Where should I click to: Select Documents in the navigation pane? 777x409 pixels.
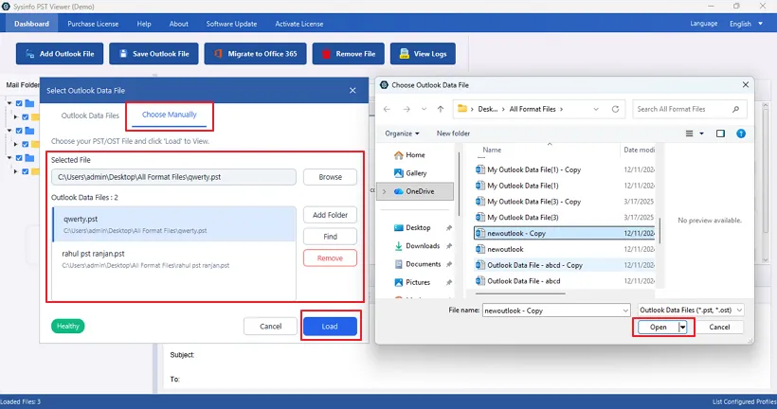point(418,264)
